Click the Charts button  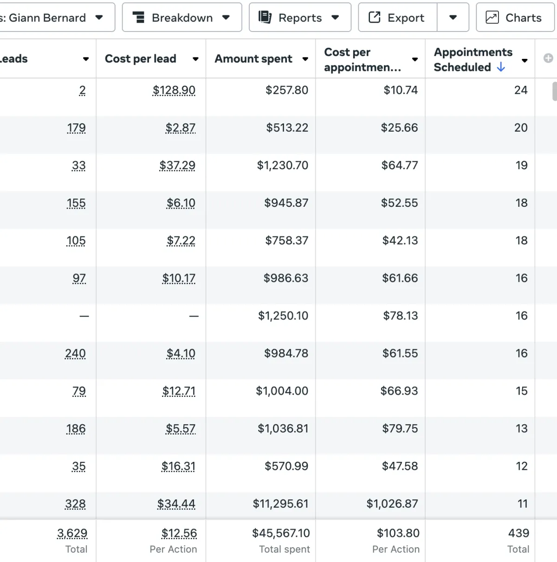(516, 17)
